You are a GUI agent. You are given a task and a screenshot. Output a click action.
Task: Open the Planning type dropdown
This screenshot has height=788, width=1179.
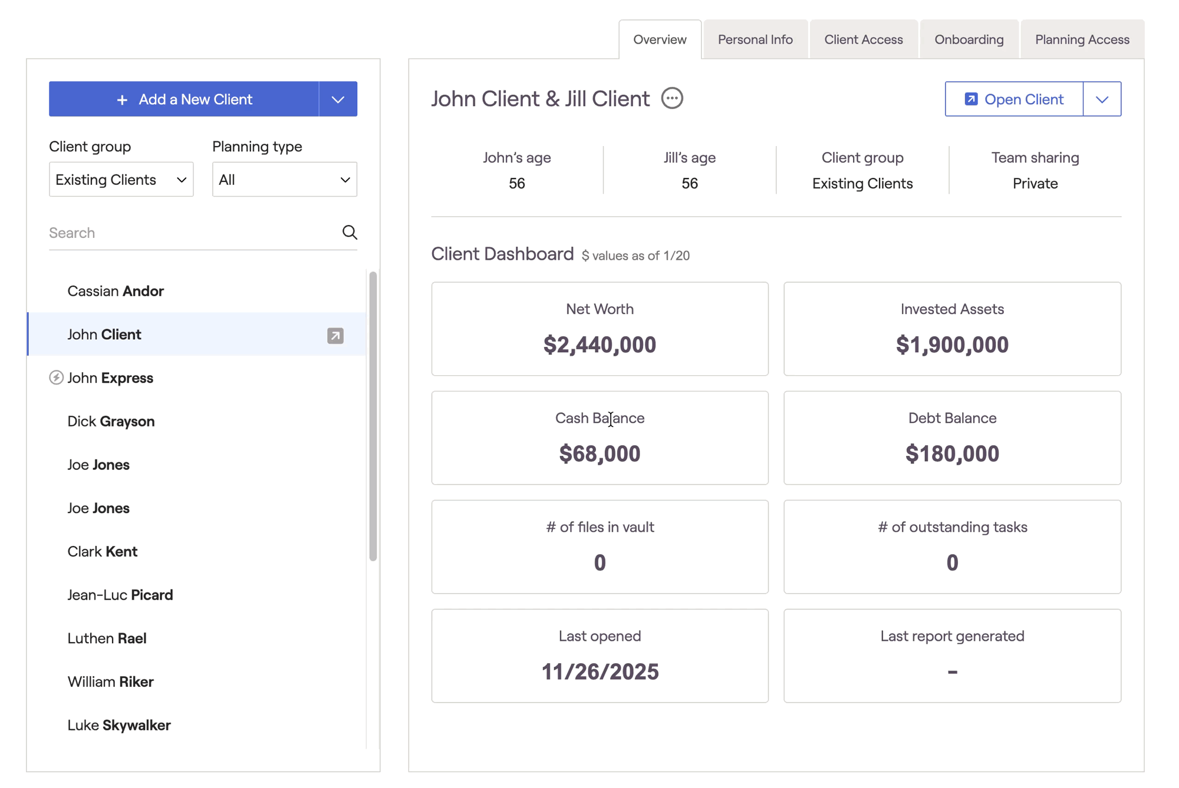tap(284, 180)
